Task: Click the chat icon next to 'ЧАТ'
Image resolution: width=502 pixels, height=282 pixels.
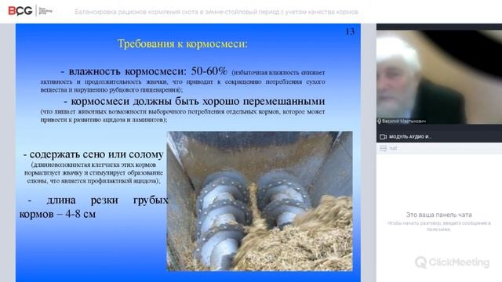Action: point(383,148)
